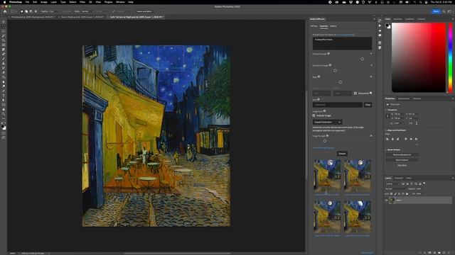Open the Layers panel menu icon
Viewport: 455px width, 255px height.
453,178
